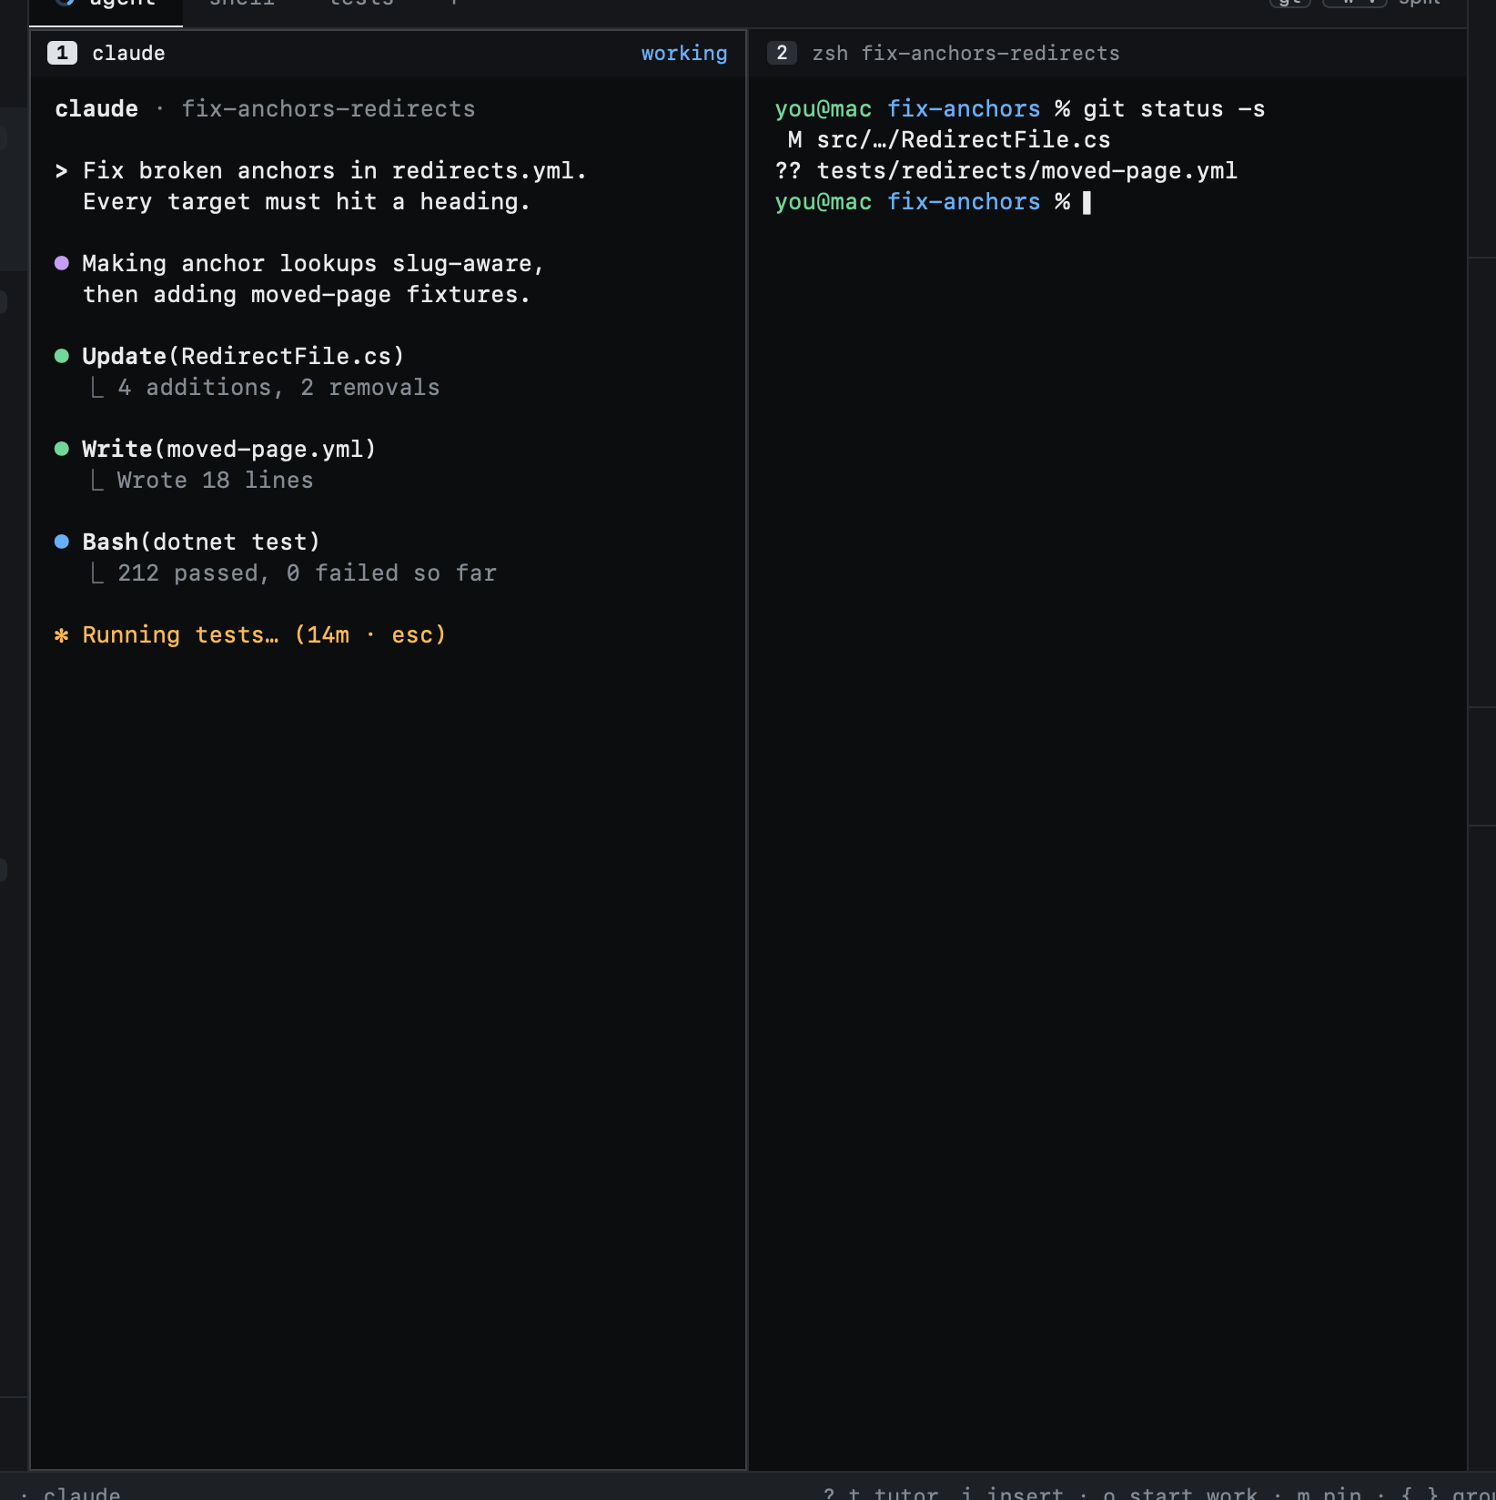Click the green dot beside Write(moved-page.yml)
Viewport: 1496px width, 1500px height.
[62, 449]
